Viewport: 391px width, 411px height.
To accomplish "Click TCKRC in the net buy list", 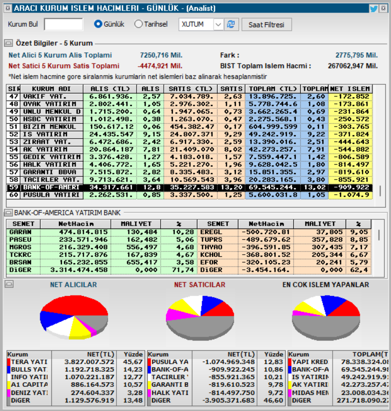I will [21, 255].
